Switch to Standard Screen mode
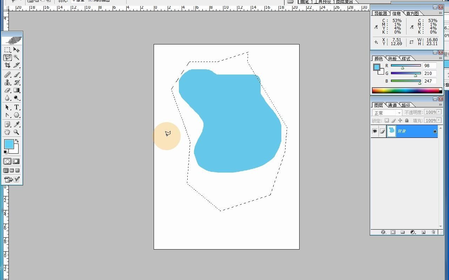This screenshot has width=449, height=280. 6,170
